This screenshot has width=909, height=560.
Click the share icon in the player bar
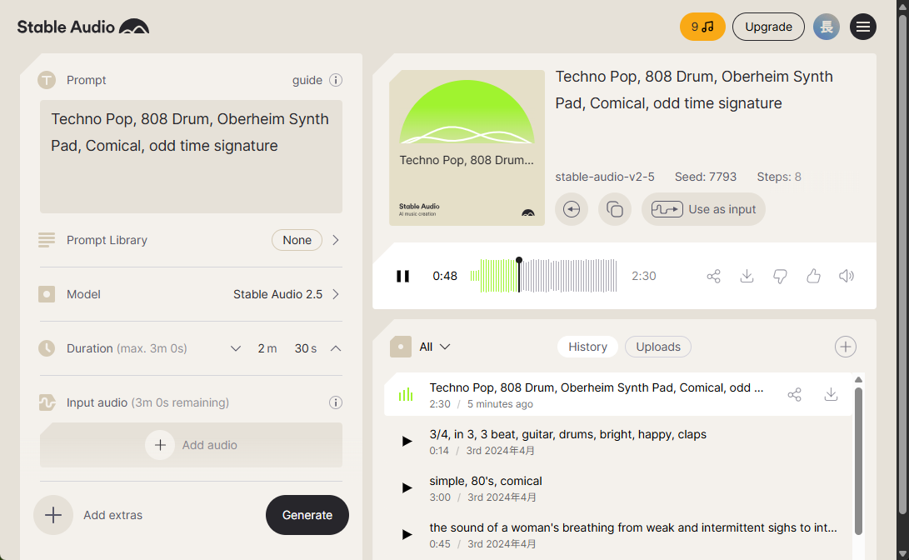[x=713, y=276]
